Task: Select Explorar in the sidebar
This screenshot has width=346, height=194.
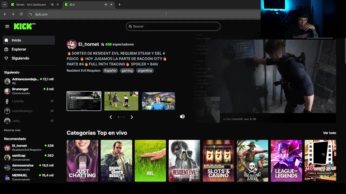Action: (29, 49)
